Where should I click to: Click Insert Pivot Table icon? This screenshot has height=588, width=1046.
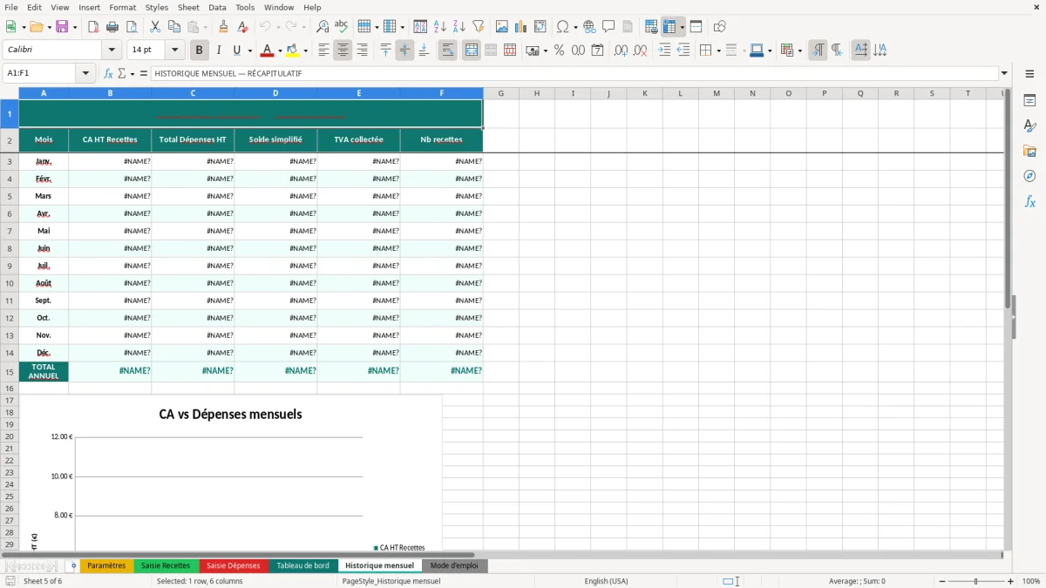540,27
